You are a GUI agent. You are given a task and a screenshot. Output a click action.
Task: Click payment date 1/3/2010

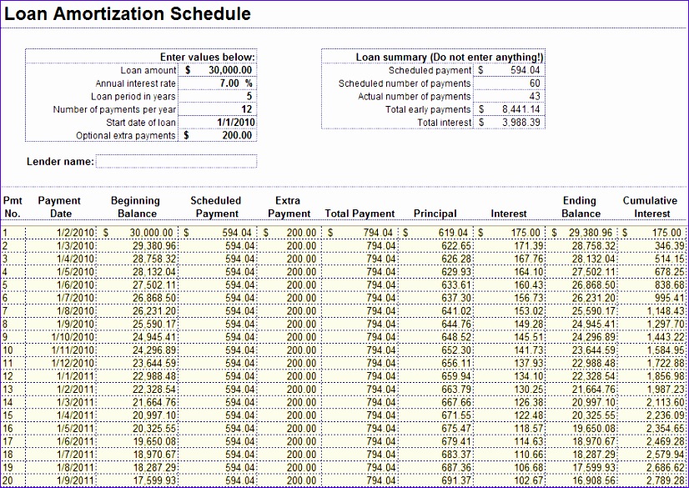(77, 246)
